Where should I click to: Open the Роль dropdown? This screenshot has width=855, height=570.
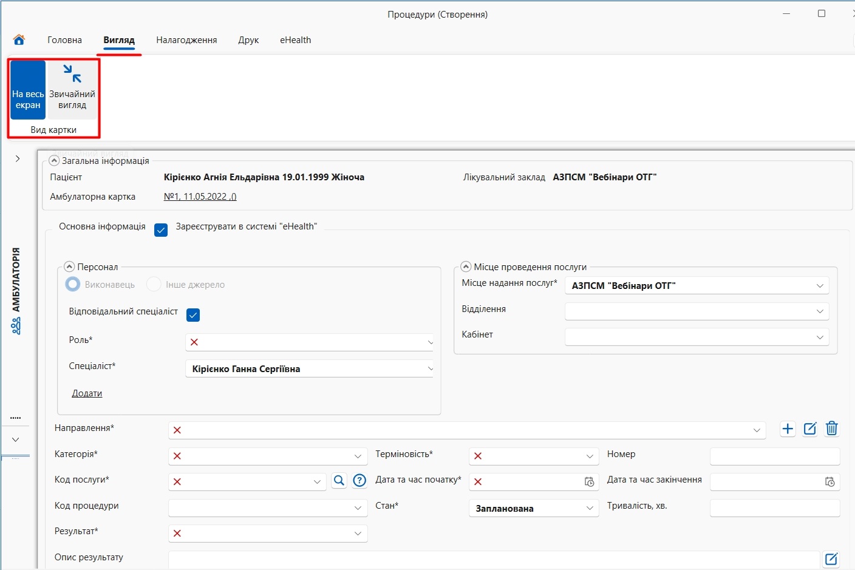tap(430, 342)
